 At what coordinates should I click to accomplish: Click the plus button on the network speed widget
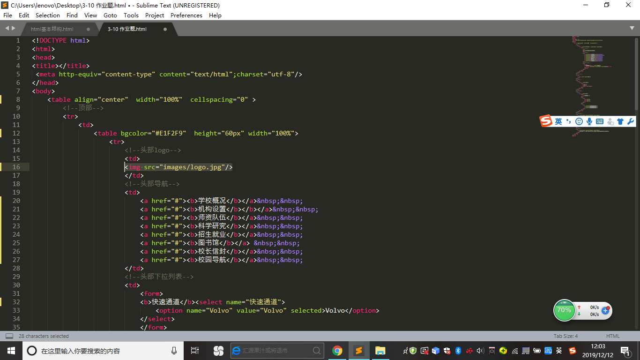[605, 310]
